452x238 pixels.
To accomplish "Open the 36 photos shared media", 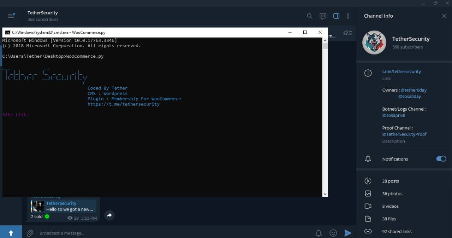I will pos(392,194).
